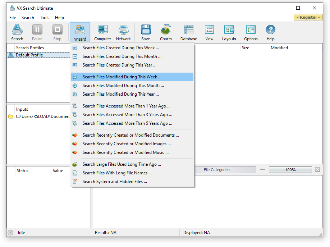This screenshot has width=330, height=247.
Task: Open the Search menu in the menu bar
Action: [28, 18]
